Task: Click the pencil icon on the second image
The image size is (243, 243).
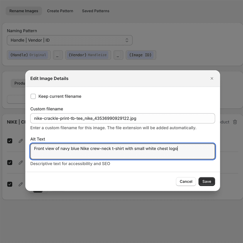Action: [21, 162]
